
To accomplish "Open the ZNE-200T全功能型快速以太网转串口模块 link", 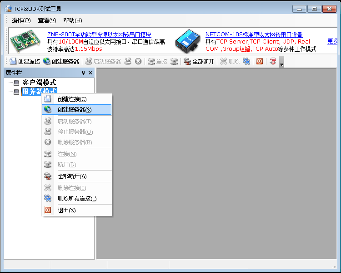I will click(99, 34).
